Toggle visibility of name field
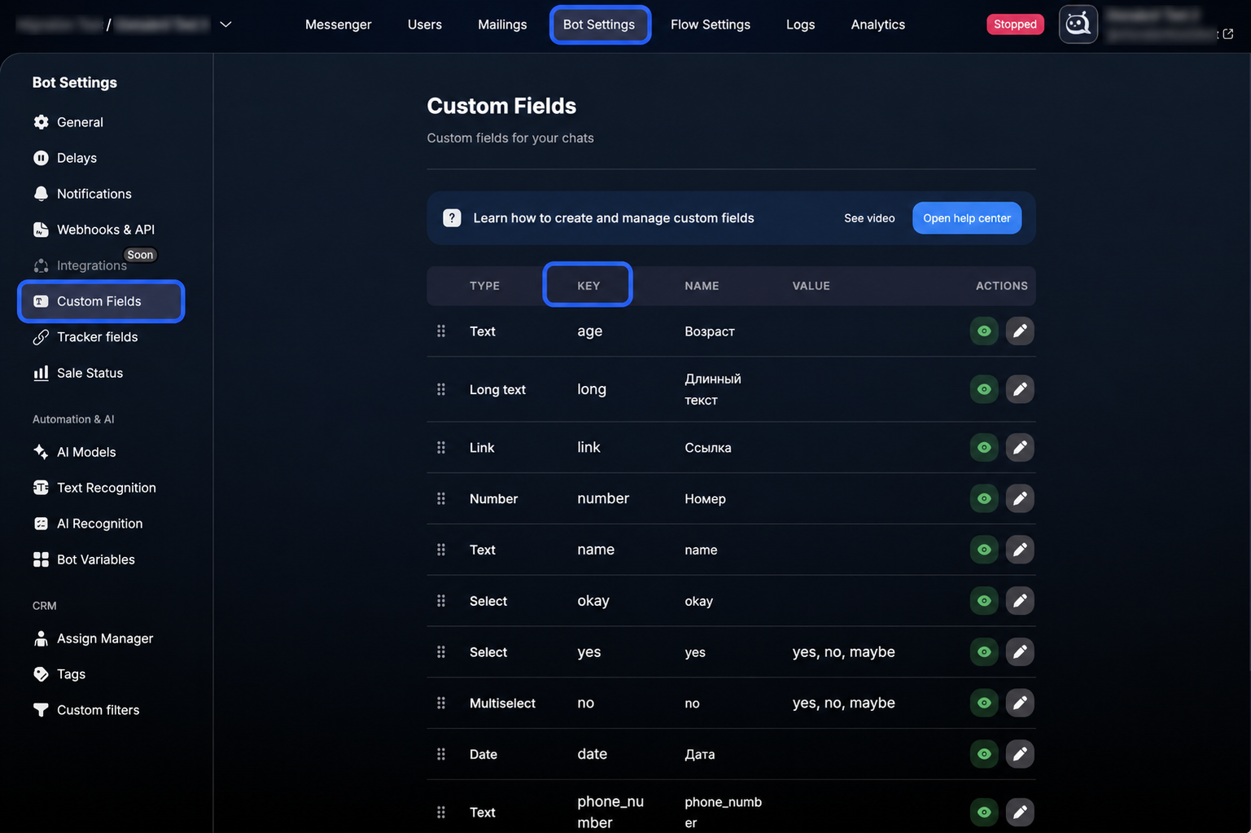Image resolution: width=1251 pixels, height=833 pixels. pos(984,550)
